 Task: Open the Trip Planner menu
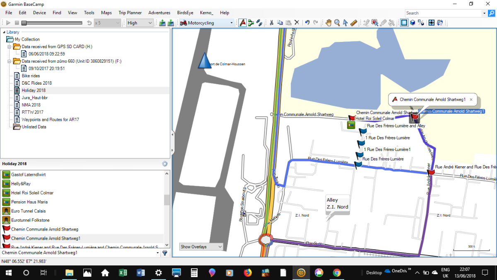click(x=130, y=13)
